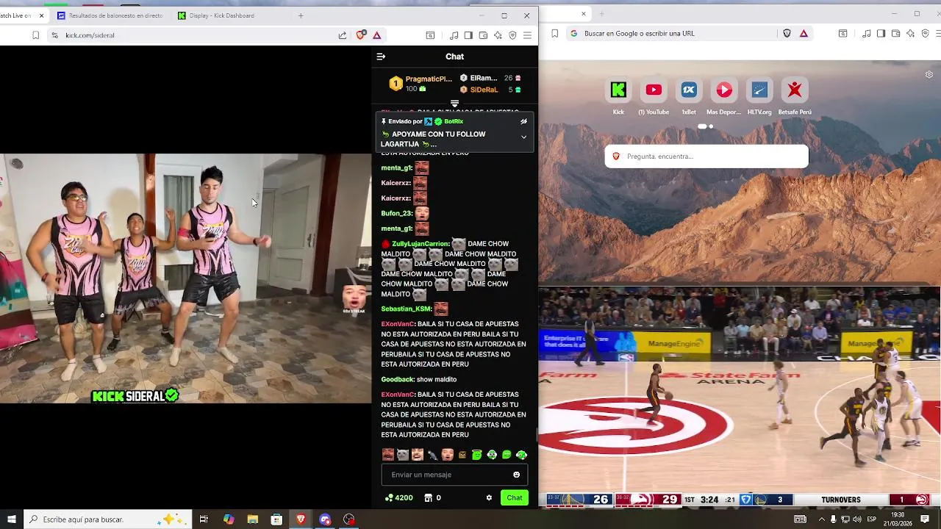Send message with green Chat button

tap(515, 497)
